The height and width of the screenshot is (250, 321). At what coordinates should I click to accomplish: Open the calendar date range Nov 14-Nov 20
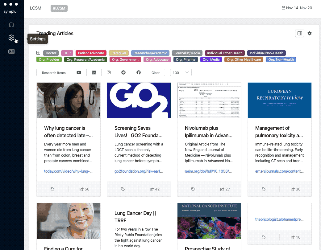coord(297,8)
